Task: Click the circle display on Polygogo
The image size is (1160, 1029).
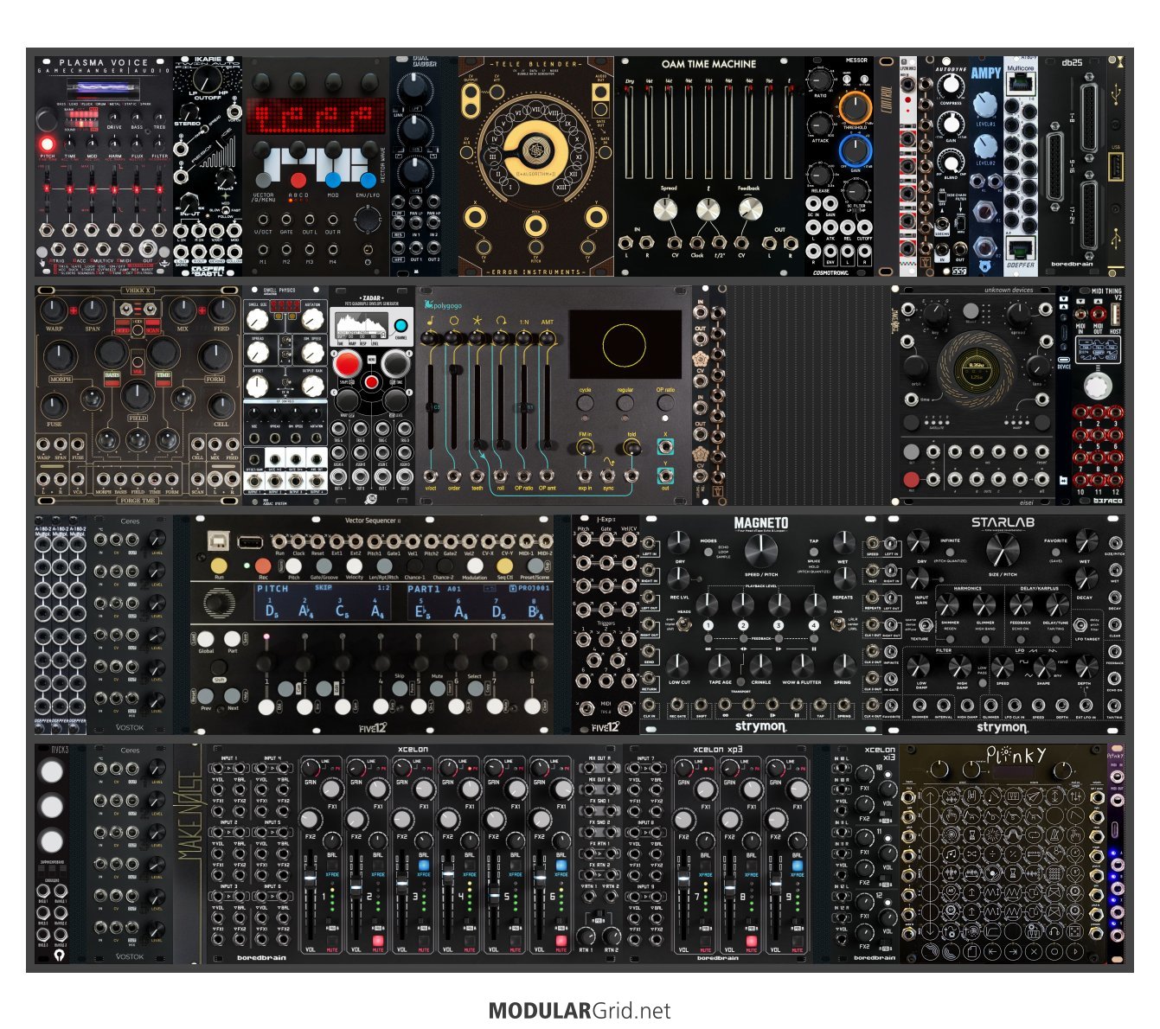Action: (x=625, y=345)
